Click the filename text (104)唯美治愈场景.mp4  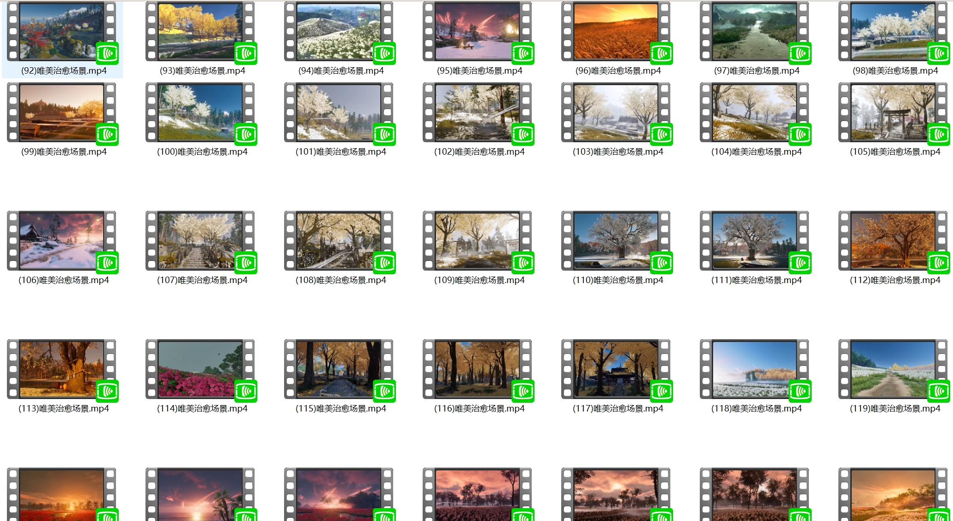pyautogui.click(x=756, y=152)
